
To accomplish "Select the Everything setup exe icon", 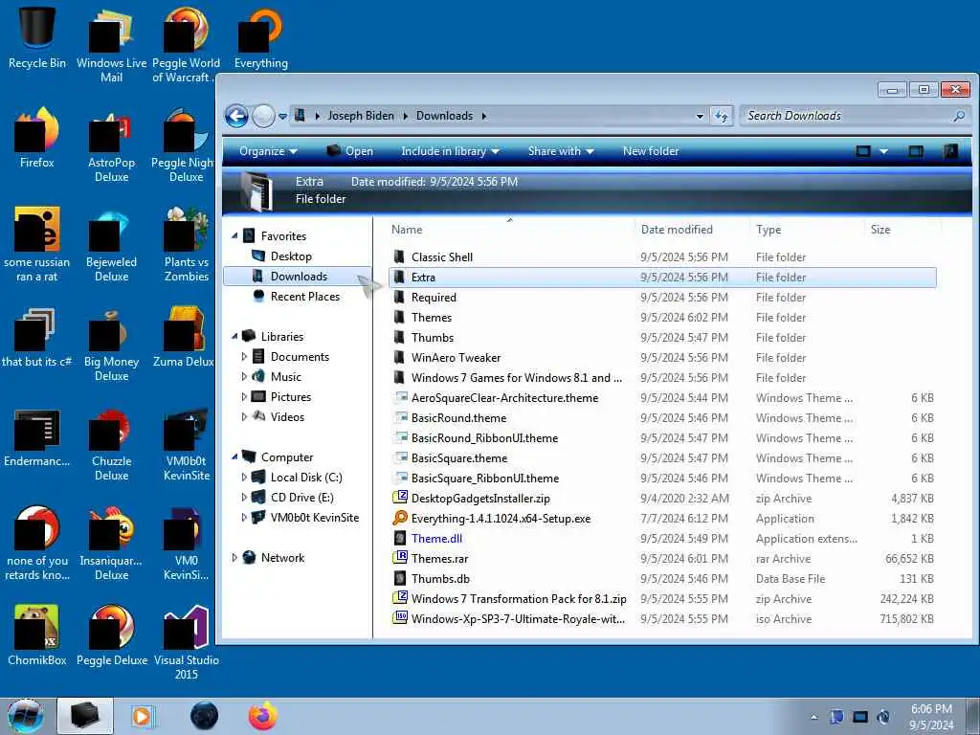I will tap(399, 518).
